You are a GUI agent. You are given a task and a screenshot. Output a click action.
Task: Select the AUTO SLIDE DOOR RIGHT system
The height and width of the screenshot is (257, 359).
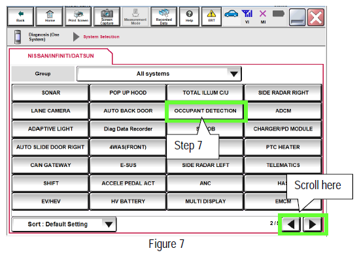click(50, 147)
